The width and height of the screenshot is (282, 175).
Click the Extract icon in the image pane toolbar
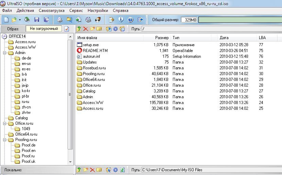pos(109,29)
